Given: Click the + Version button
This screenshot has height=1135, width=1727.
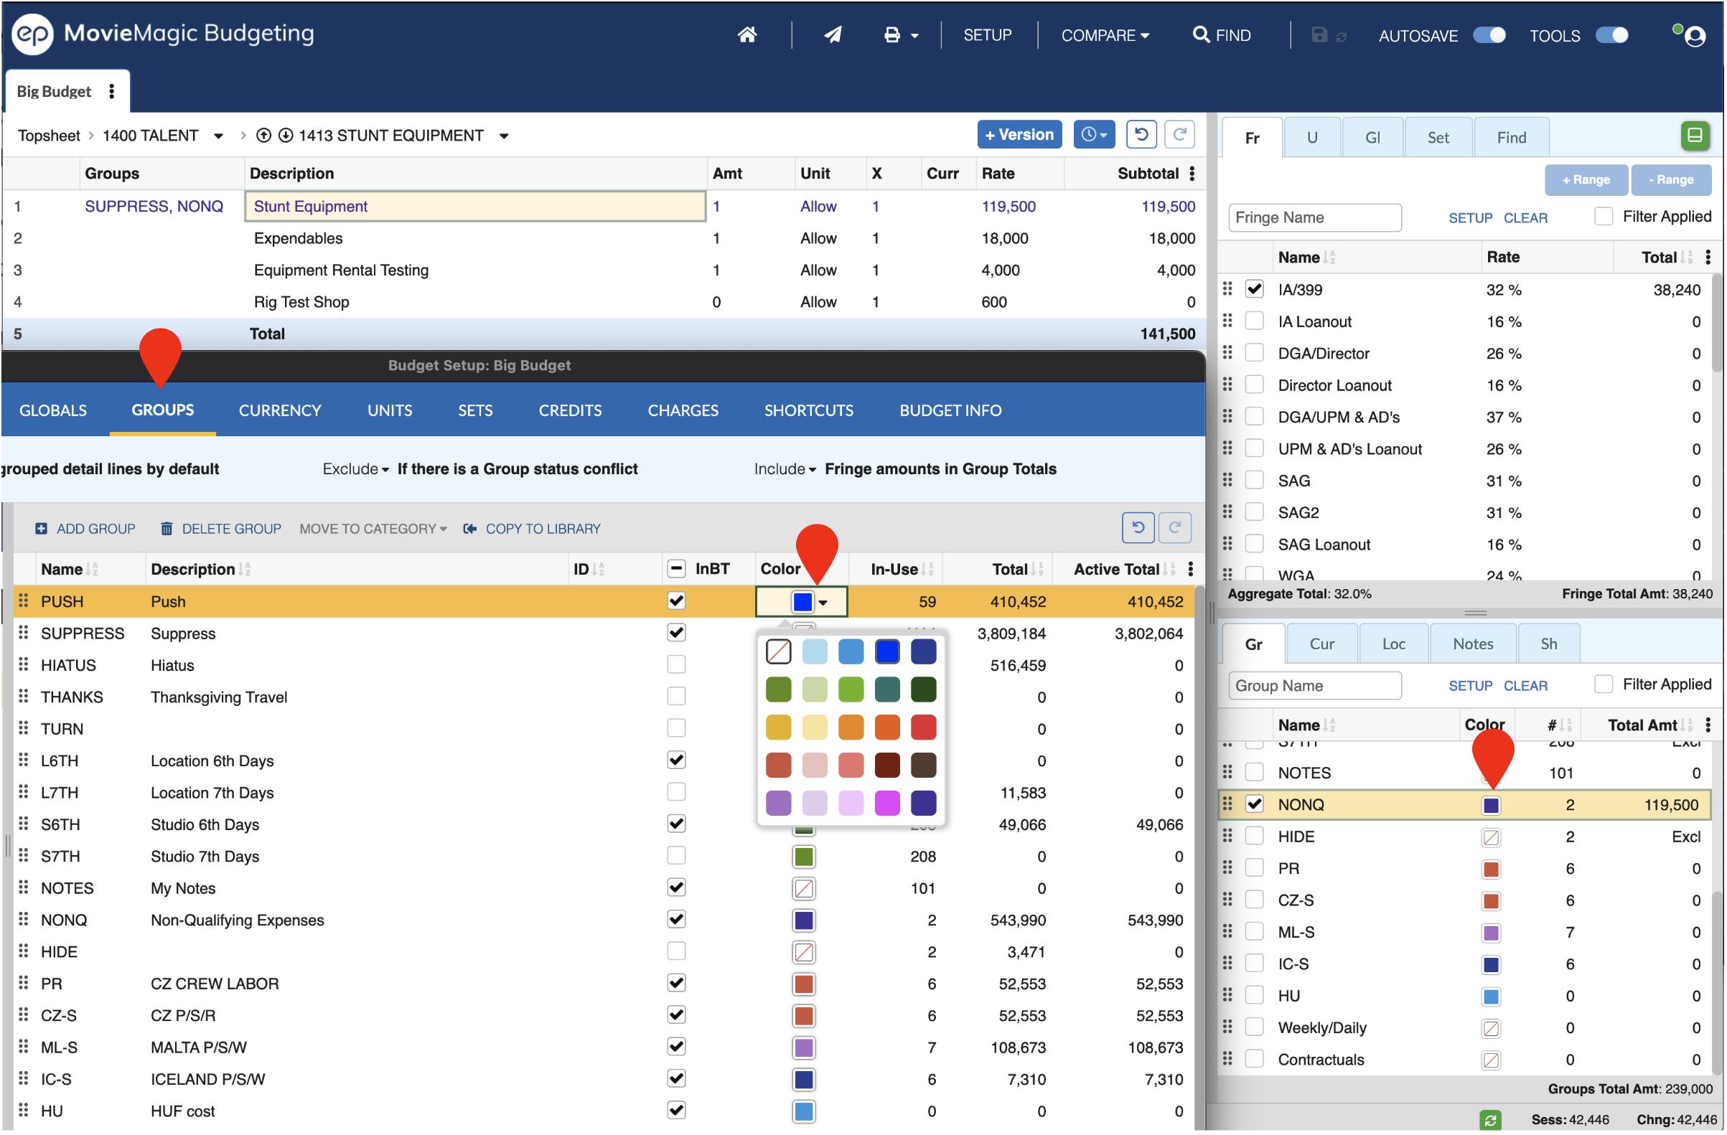Looking at the screenshot, I should pos(1019,135).
